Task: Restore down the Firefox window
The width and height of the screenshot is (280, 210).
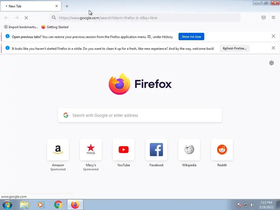Action: point(266,3)
